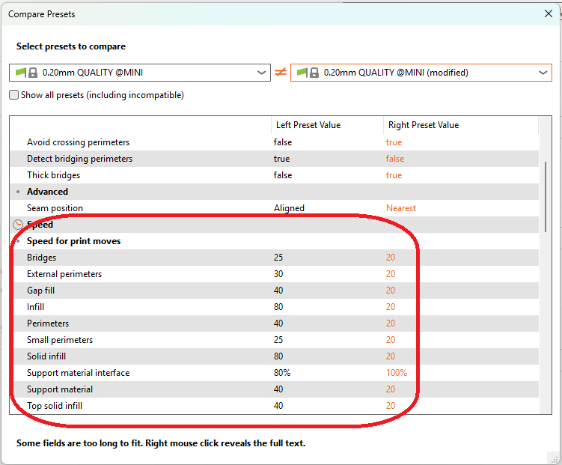This screenshot has height=465, width=562.
Task: Click the orange not-equal icon between presets
Action: [281, 73]
